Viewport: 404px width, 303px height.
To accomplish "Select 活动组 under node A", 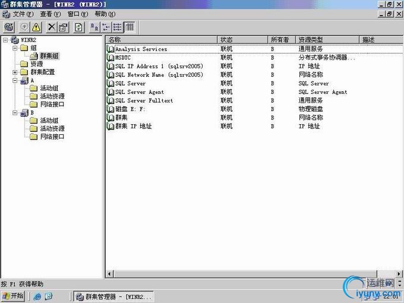I will pos(49,89).
